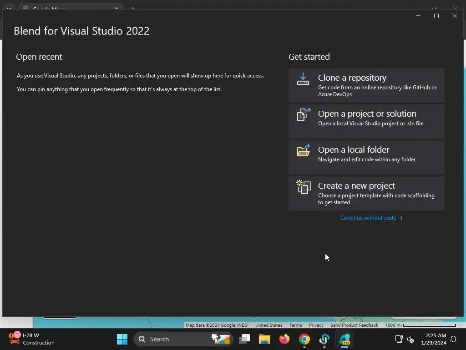This screenshot has width=466, height=350.
Task: Click Send Product Feedback in Google Maps
Action: click(x=354, y=325)
